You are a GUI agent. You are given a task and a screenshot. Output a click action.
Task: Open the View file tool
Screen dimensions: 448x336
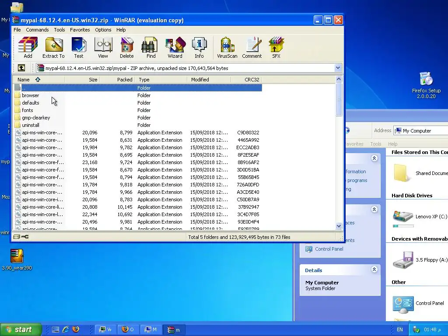click(x=103, y=48)
